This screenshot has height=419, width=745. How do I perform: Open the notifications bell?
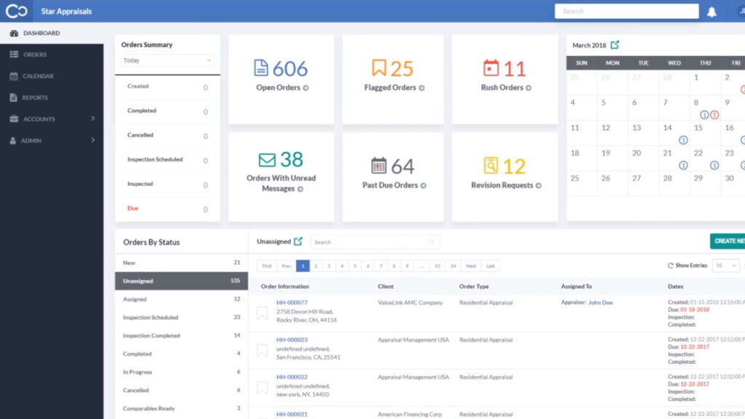pyautogui.click(x=712, y=12)
